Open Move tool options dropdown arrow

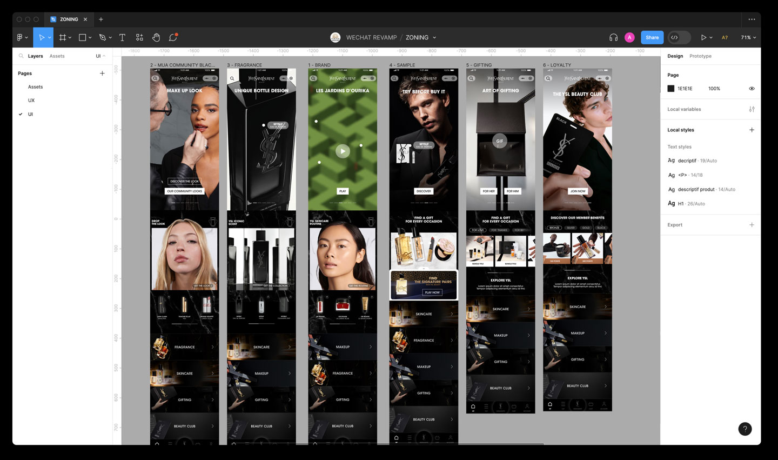click(x=49, y=38)
